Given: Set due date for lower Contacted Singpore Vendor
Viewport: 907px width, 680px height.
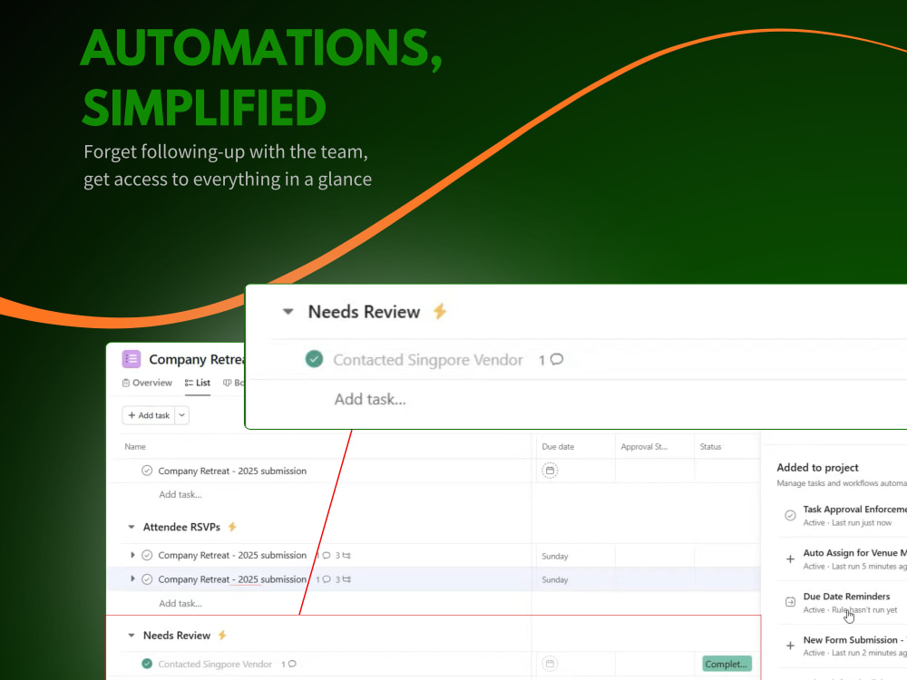Looking at the screenshot, I should [x=551, y=664].
